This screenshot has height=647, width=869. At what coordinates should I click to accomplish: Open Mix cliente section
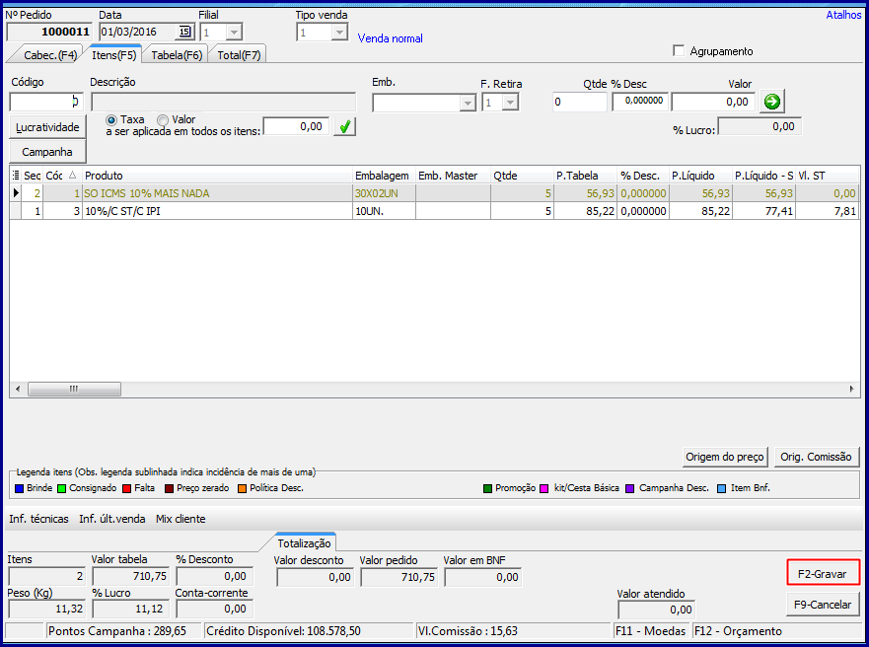pyautogui.click(x=181, y=519)
